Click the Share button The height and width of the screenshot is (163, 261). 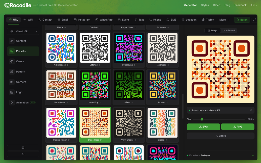coord(221,136)
